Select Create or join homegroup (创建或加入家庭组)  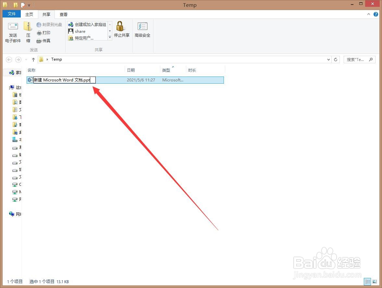[x=87, y=25]
